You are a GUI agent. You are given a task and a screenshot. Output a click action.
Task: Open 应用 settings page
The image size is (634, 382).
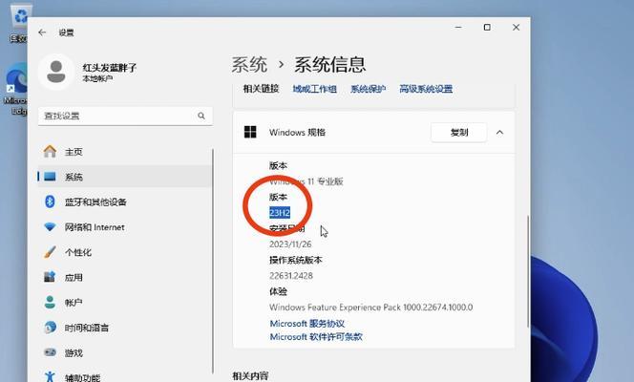(x=124, y=277)
